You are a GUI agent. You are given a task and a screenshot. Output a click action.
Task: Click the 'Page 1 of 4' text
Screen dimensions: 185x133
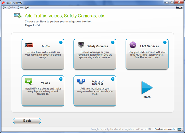coord(32,26)
